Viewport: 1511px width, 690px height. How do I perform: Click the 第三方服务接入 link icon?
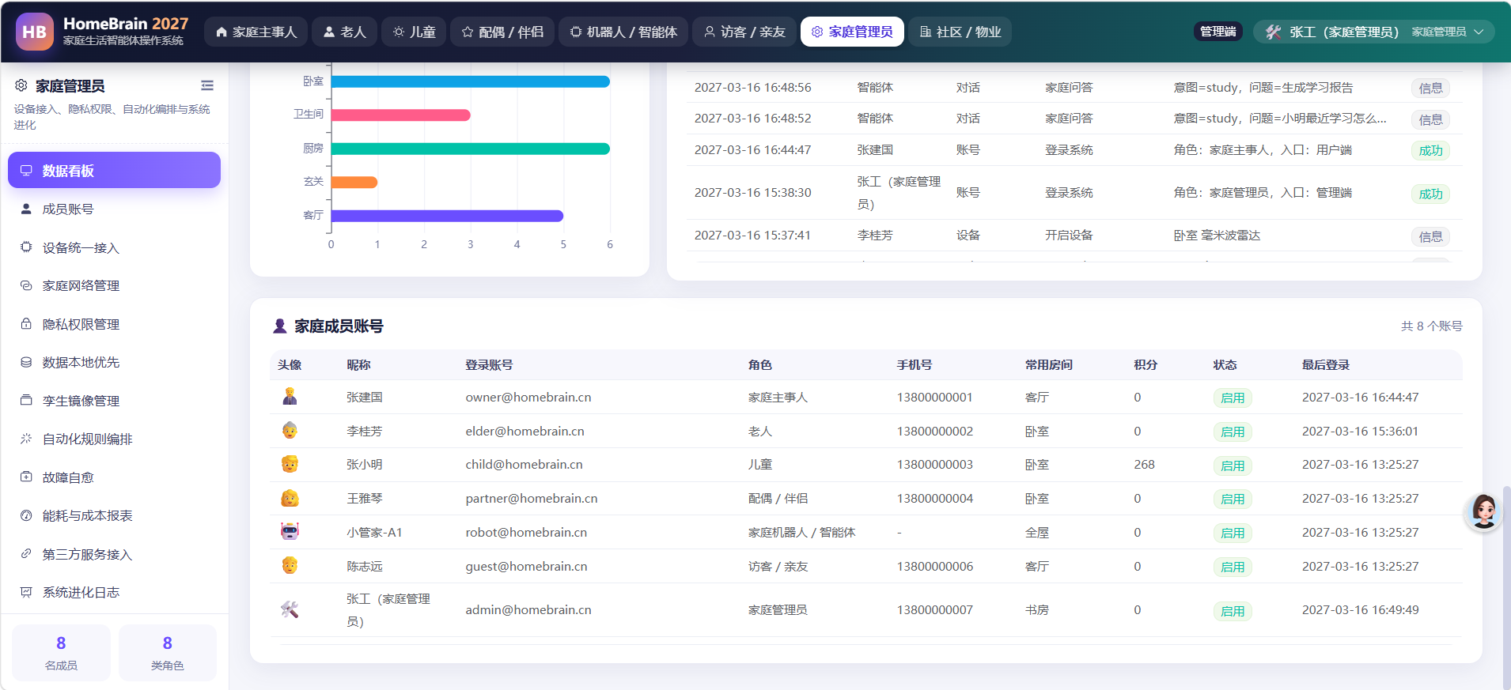pyautogui.click(x=26, y=554)
